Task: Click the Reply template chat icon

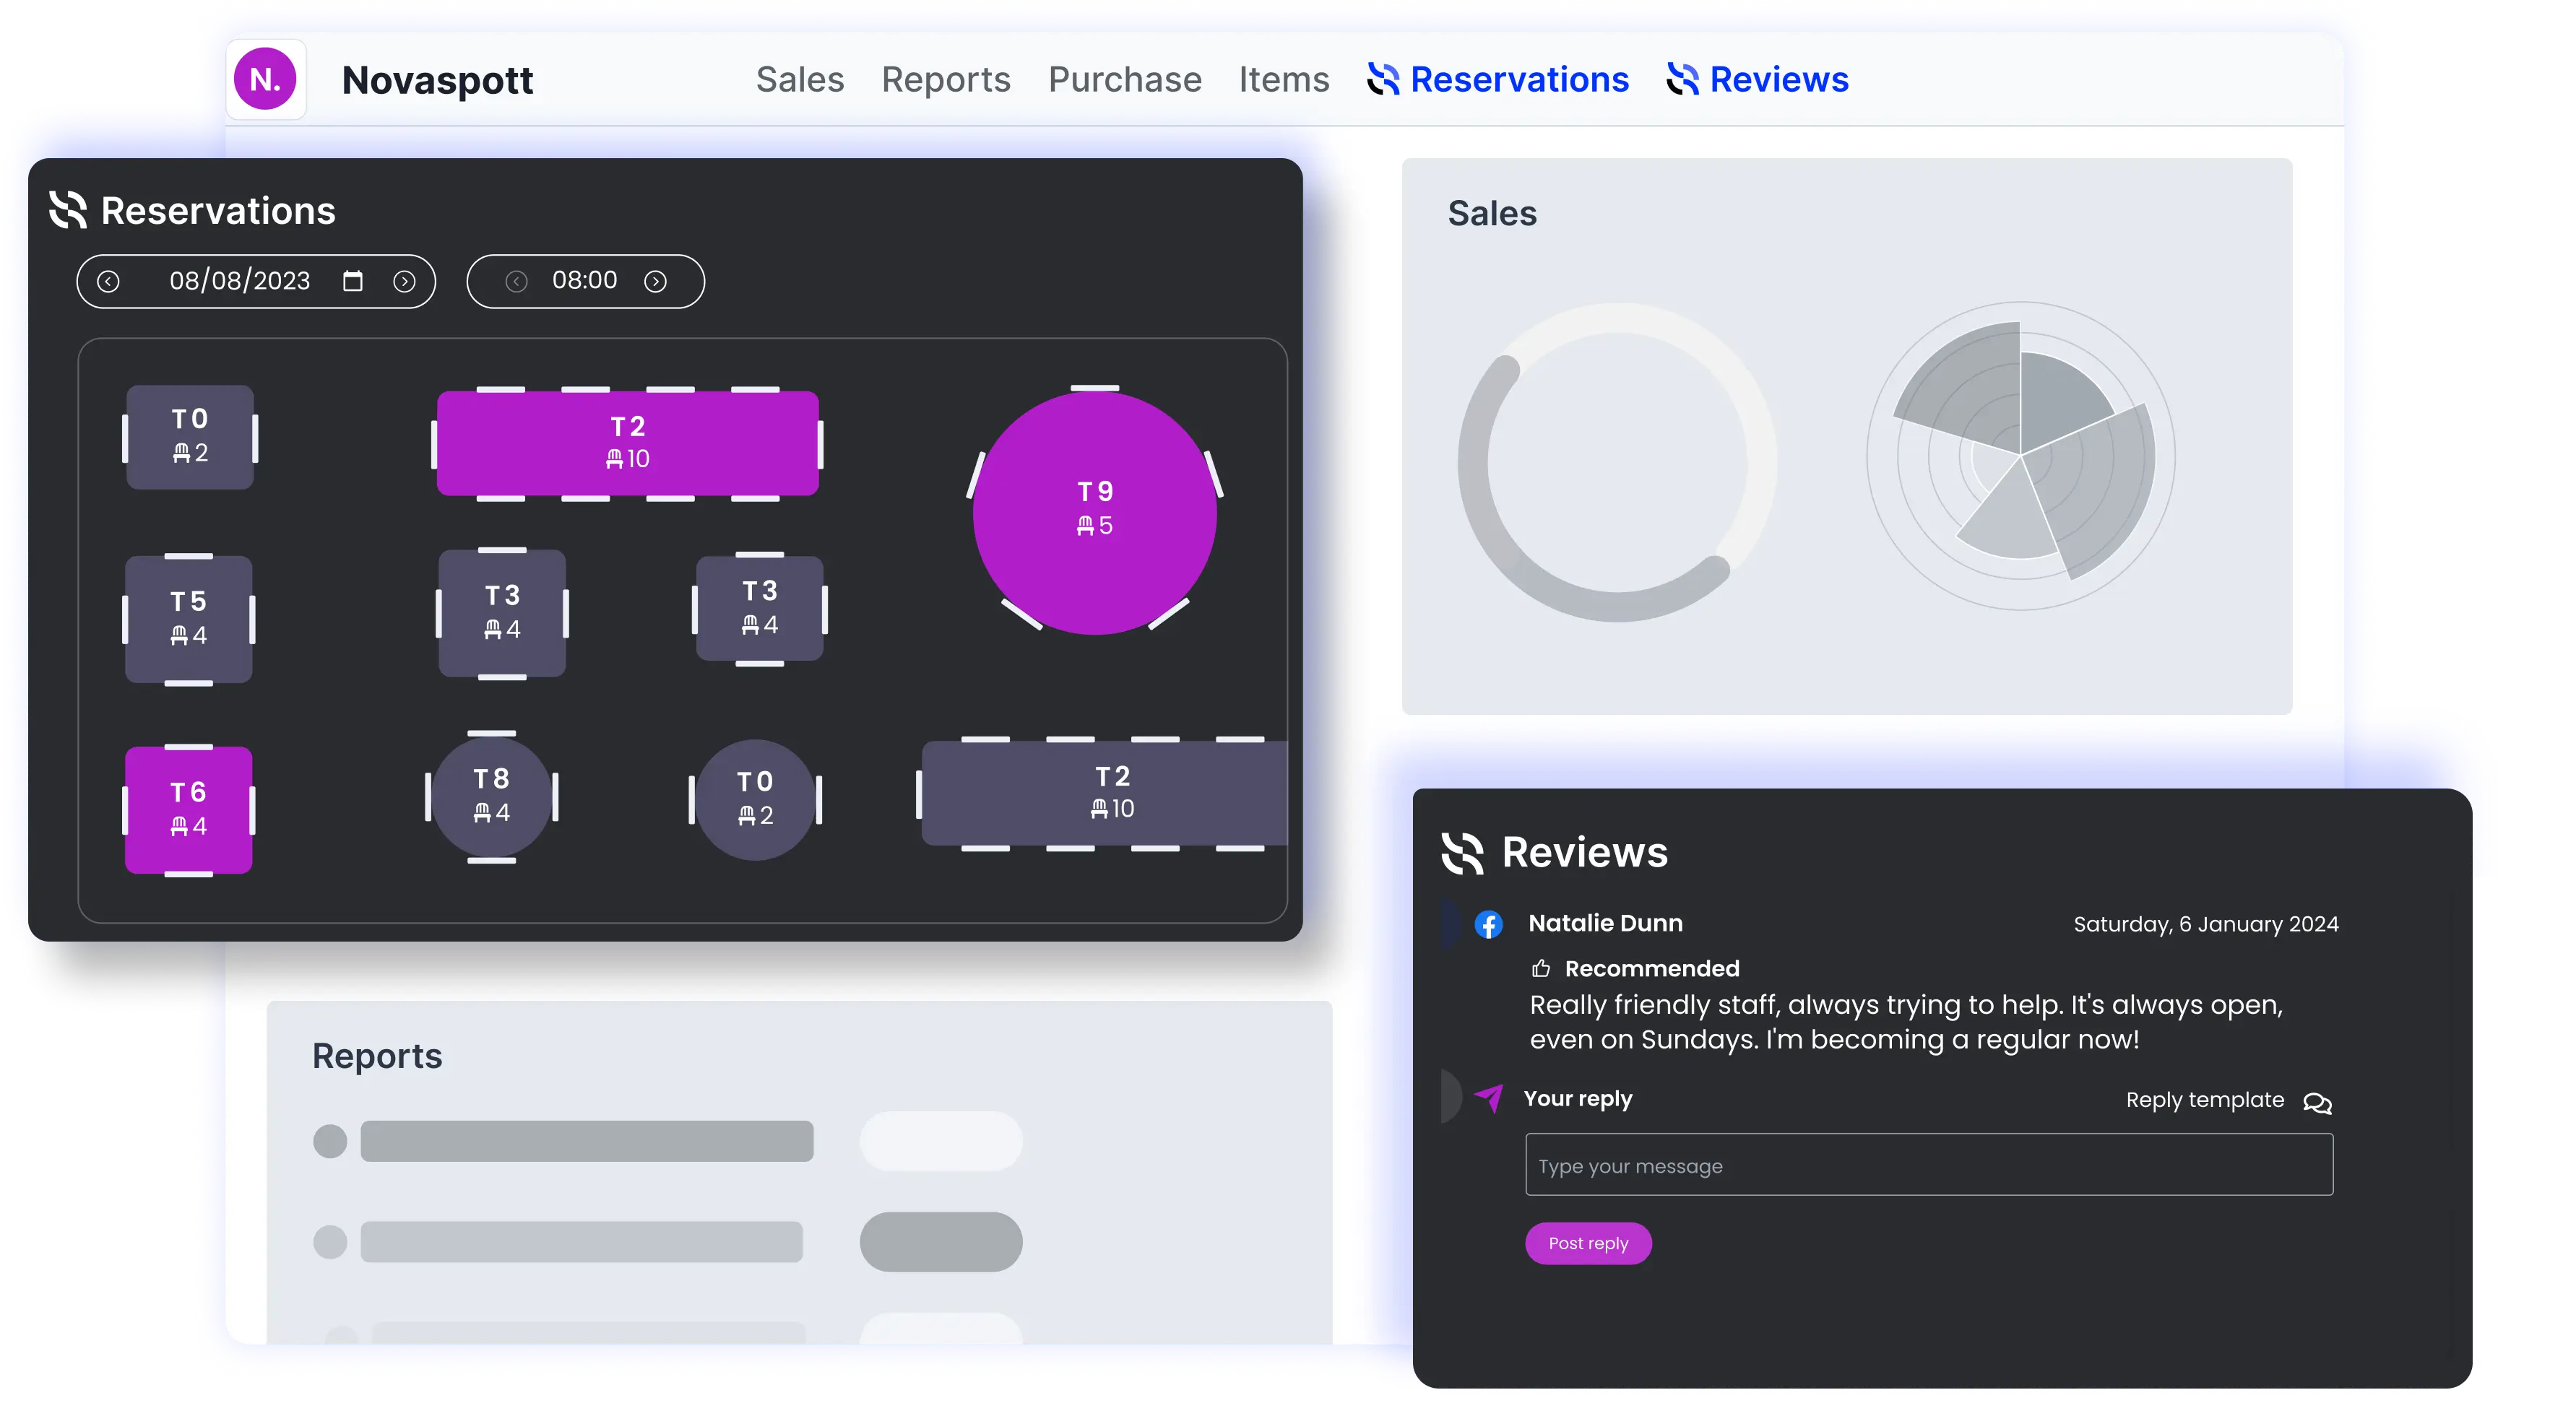Action: 2318,1103
